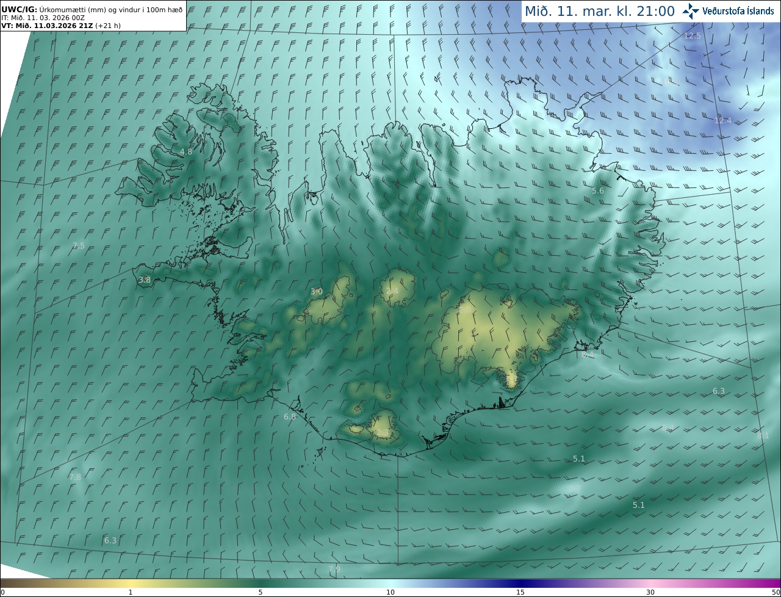The height and width of the screenshot is (597, 781).
Task: Click the Veðurstofa Íslands logo
Action: [x=728, y=11]
